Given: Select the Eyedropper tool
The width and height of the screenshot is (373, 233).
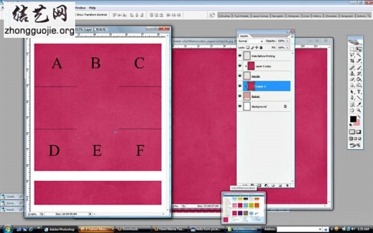Looking at the screenshot, I should coord(359,104).
